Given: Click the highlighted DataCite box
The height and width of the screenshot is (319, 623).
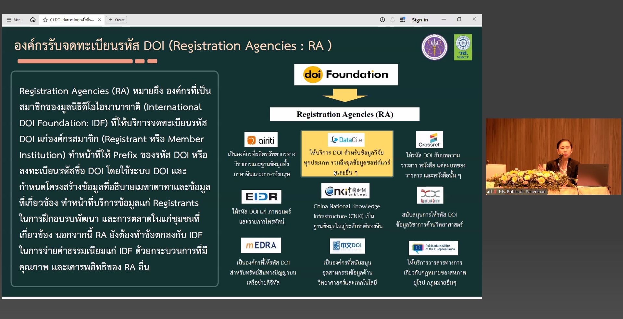Looking at the screenshot, I should click(347, 154).
